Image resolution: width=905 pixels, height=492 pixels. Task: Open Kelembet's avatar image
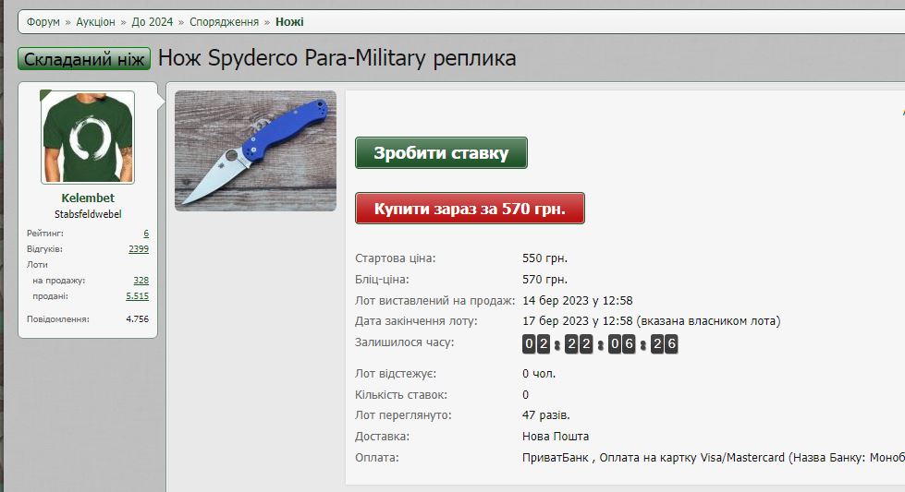click(x=88, y=138)
